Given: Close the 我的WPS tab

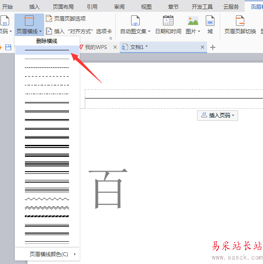Looking at the screenshot, I should click(x=115, y=47).
